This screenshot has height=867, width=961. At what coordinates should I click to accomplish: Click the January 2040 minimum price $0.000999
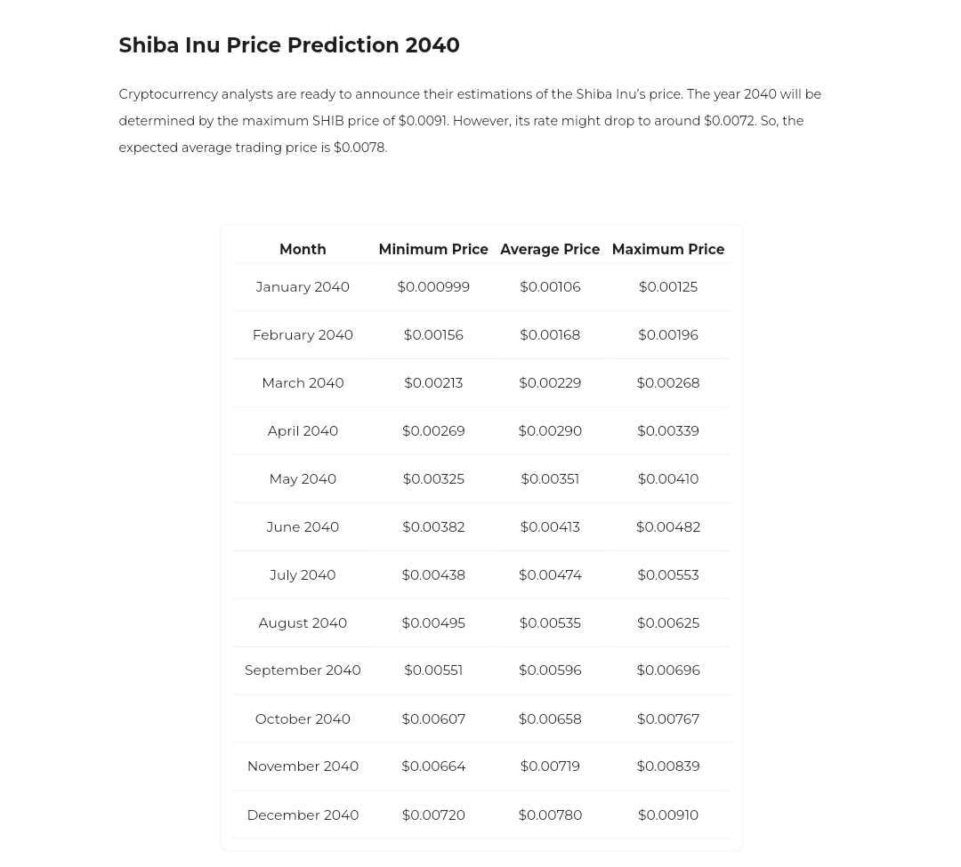tap(433, 287)
